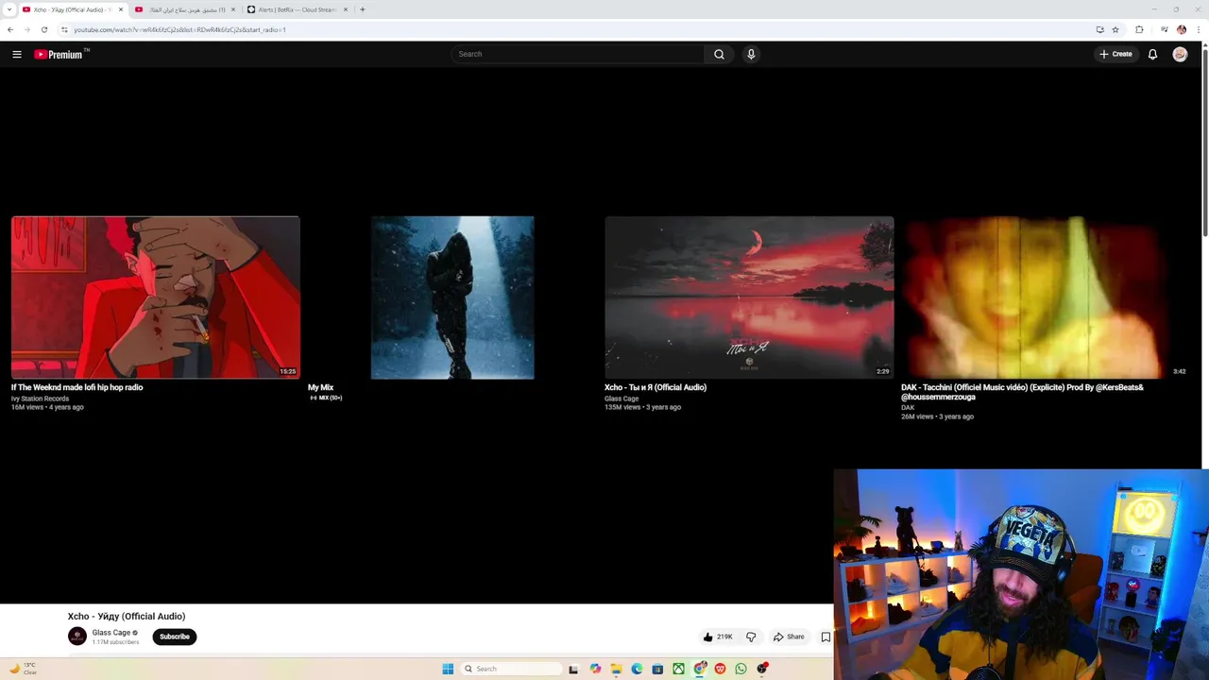Image resolution: width=1209 pixels, height=680 pixels.
Task: Click the My Mix snowy figure thumbnail
Action: pos(452,297)
